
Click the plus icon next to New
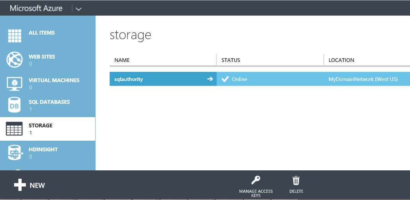20,185
